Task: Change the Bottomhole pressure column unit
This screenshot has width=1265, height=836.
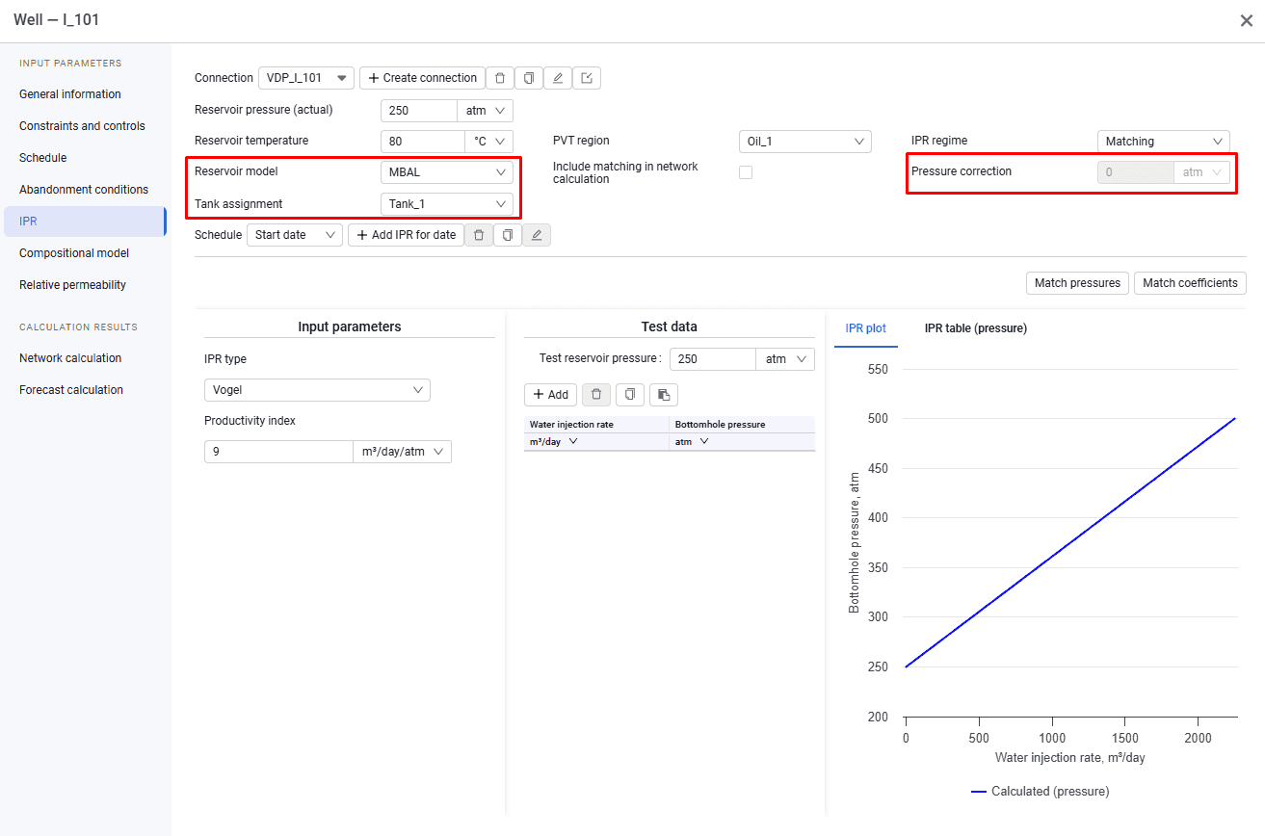Action: pyautogui.click(x=692, y=441)
